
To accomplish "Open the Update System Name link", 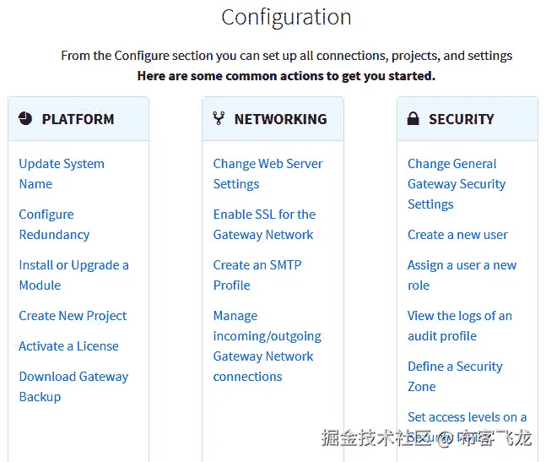I will [x=62, y=174].
